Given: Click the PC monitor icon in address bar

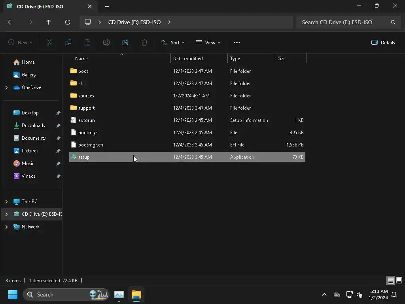Looking at the screenshot, I should coord(88,22).
